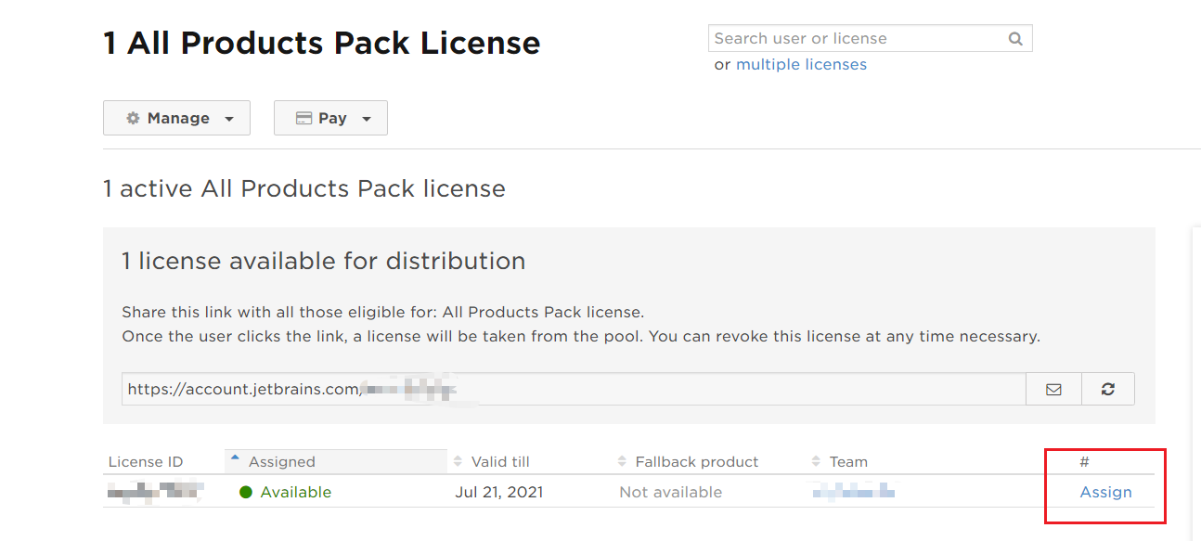
Task: Click the credit card icon on Pay
Action: [303, 119]
